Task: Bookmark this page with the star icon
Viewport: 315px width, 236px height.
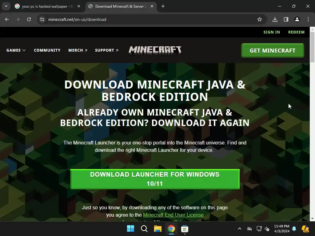Action: click(x=260, y=19)
